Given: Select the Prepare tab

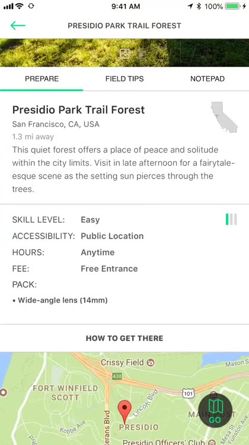Looking at the screenshot, I should click(x=41, y=78).
